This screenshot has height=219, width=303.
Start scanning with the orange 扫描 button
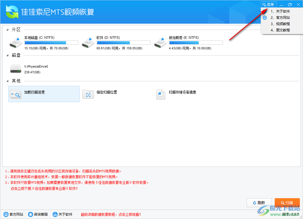click(x=287, y=203)
